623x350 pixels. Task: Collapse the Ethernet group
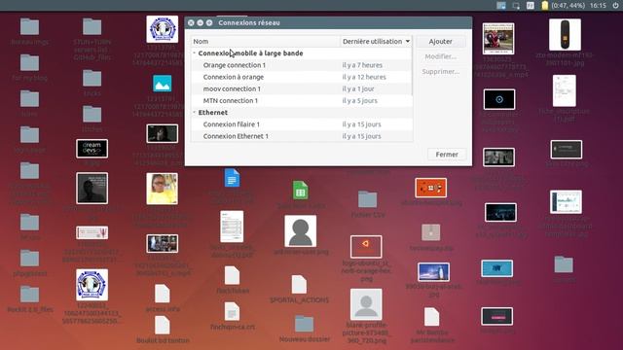click(195, 113)
